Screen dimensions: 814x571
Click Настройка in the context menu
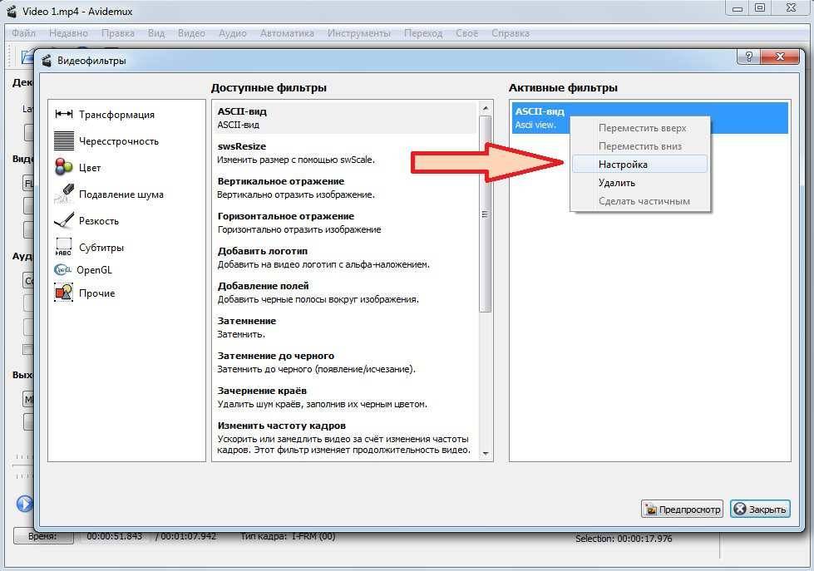[x=623, y=165]
